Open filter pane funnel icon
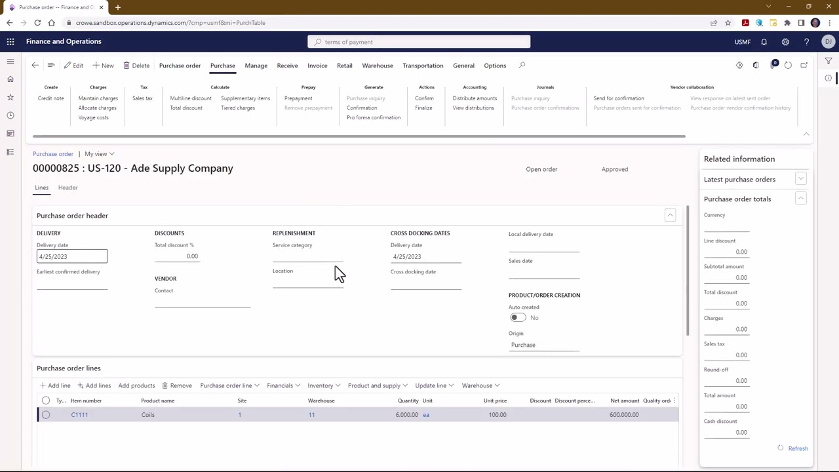 [x=829, y=62]
